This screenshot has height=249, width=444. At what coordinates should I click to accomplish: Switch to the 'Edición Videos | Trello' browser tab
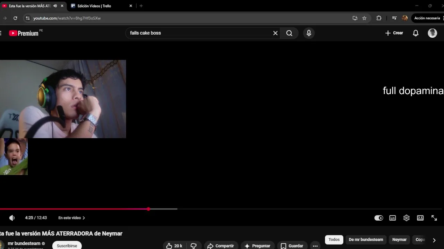94,6
